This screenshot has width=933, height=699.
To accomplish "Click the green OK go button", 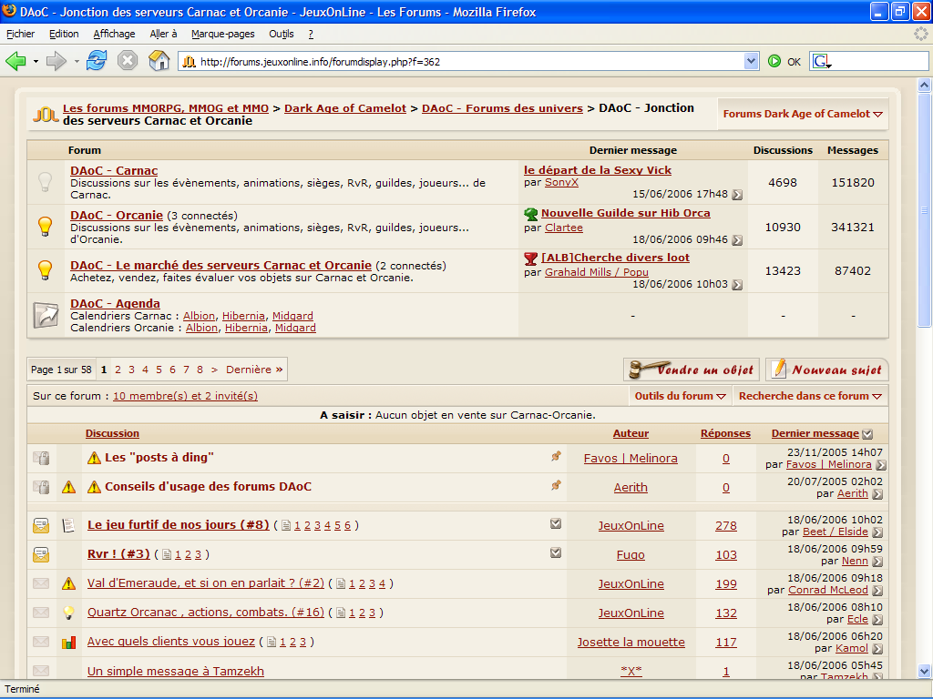I will (x=774, y=61).
